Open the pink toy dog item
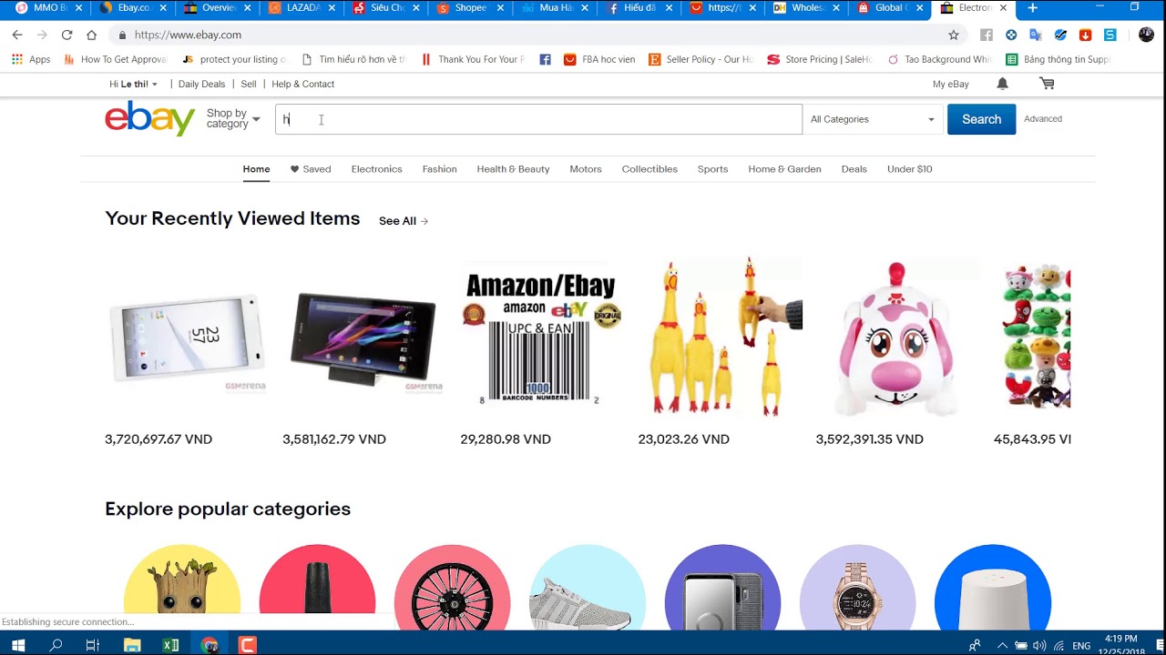The image size is (1166, 655). pyautogui.click(x=897, y=338)
